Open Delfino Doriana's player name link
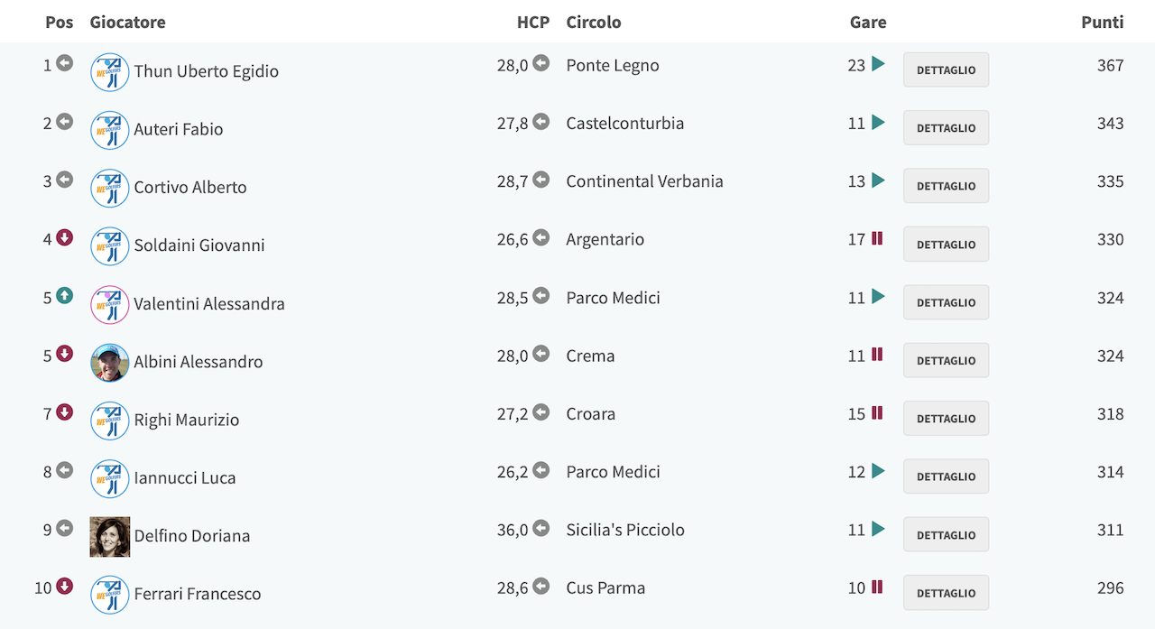 click(192, 535)
